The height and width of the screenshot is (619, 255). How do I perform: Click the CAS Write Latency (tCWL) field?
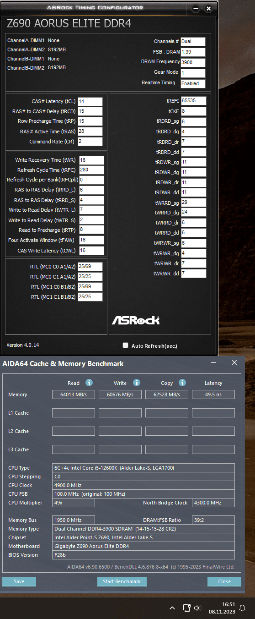91,251
